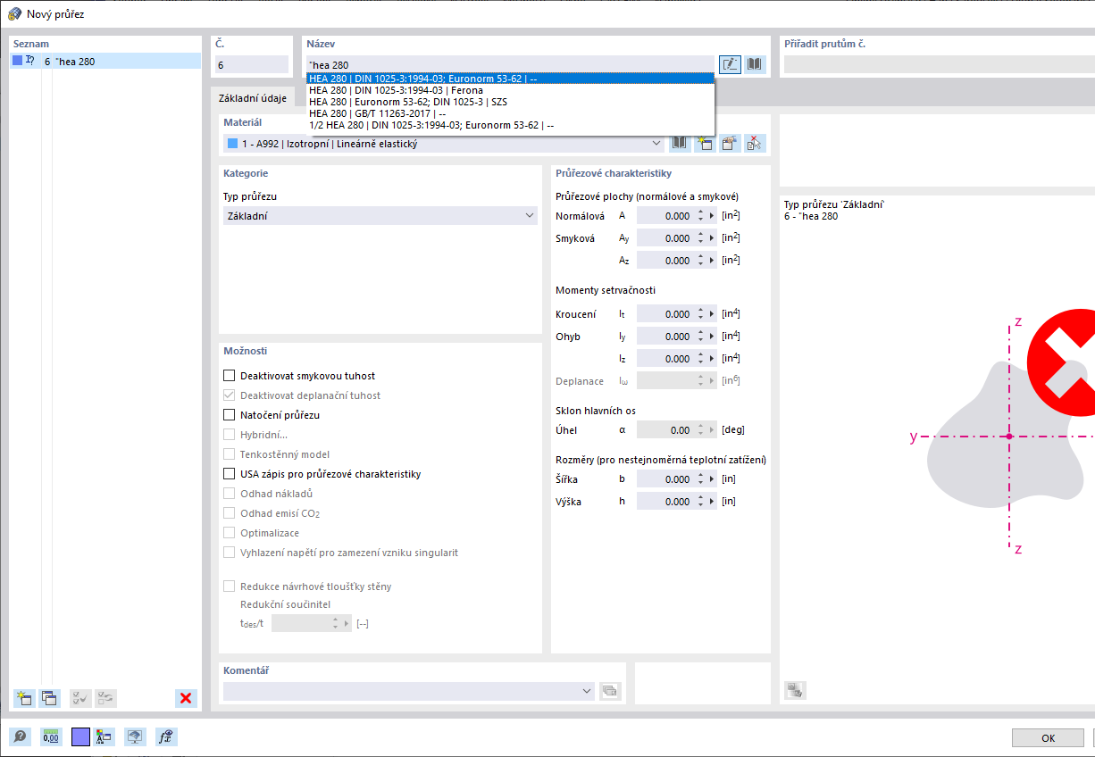Click the Úhel α stepper arrows
1095x757 pixels.
tap(701, 430)
